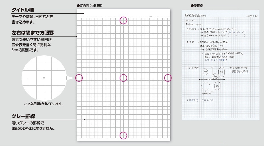Click the 次回mtg note line
264x146 pixels.
pyautogui.click(x=200, y=100)
